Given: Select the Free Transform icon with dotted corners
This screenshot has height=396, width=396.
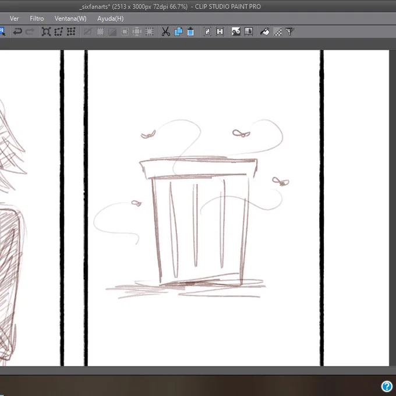Looking at the screenshot, I should (59, 31).
